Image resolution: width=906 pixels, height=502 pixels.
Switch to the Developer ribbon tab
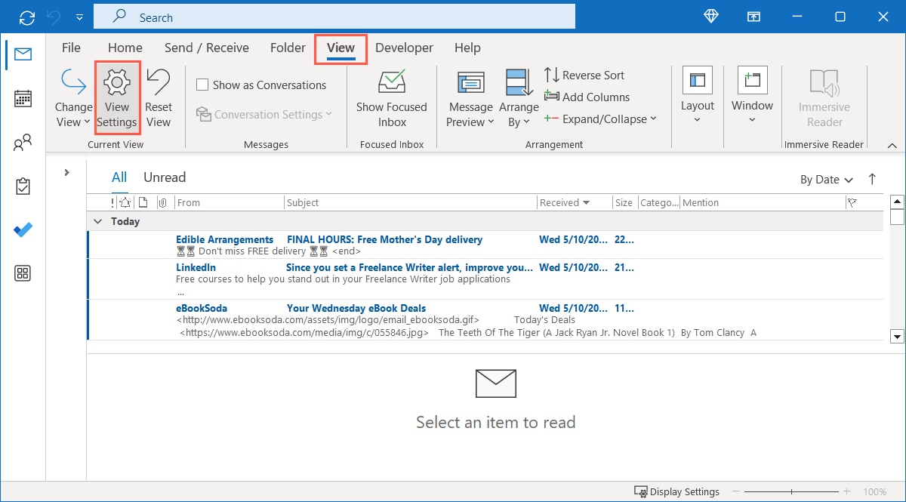404,48
